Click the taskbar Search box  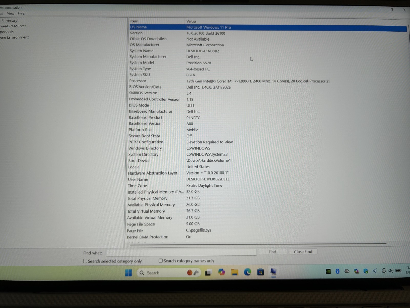click(169, 273)
